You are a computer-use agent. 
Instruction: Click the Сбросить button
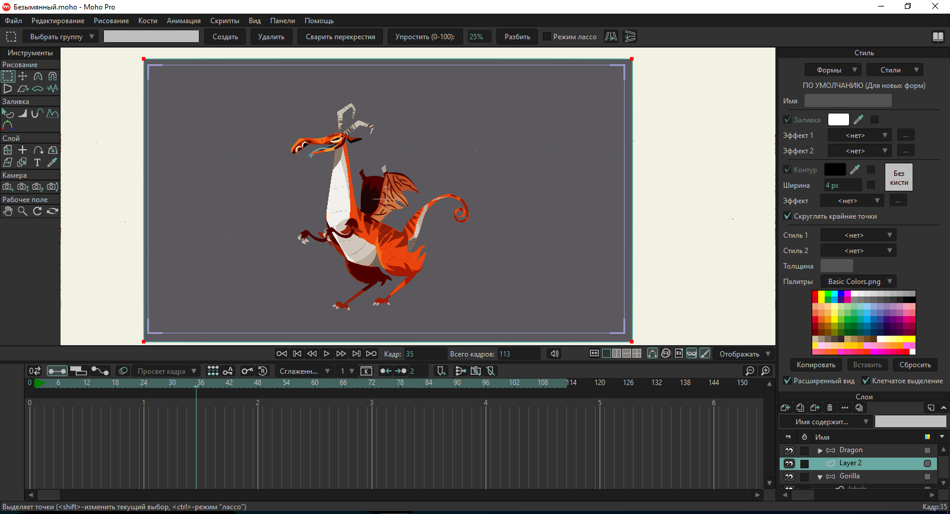(915, 365)
